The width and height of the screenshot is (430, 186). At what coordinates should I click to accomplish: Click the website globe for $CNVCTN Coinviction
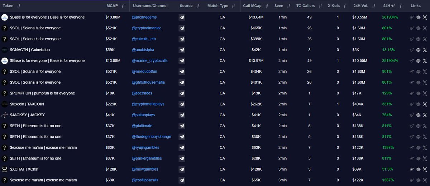[418, 50]
